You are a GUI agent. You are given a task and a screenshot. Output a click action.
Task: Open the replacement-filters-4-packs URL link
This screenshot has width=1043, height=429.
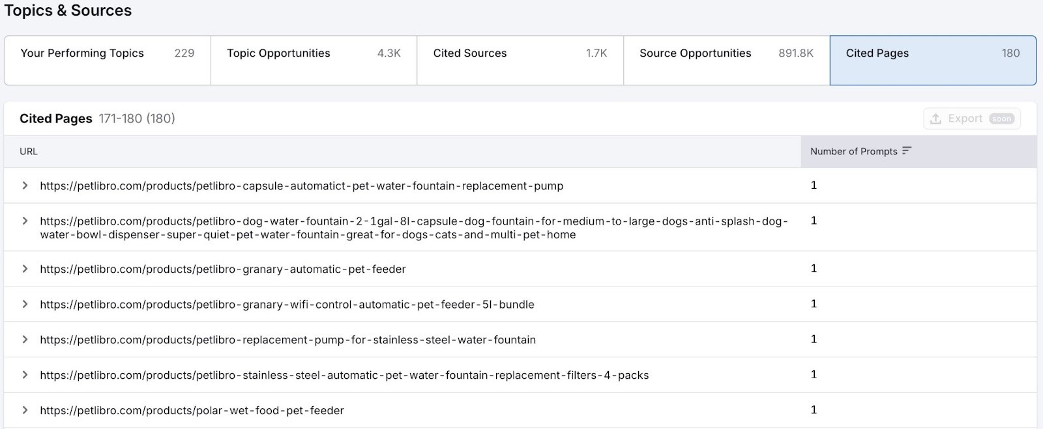click(x=344, y=376)
